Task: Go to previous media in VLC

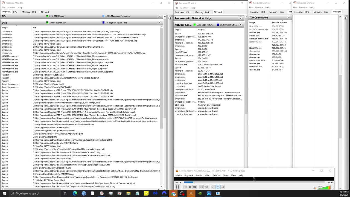Action: pyautogui.click(x=185, y=187)
